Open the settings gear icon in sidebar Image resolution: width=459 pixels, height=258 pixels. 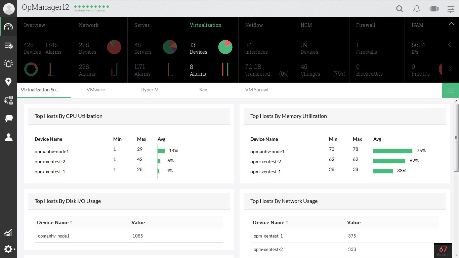tap(8, 249)
